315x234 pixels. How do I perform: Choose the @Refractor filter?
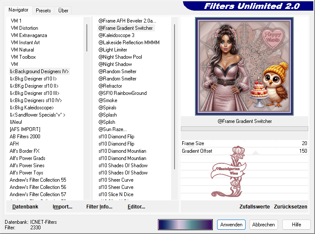[x=110, y=86]
